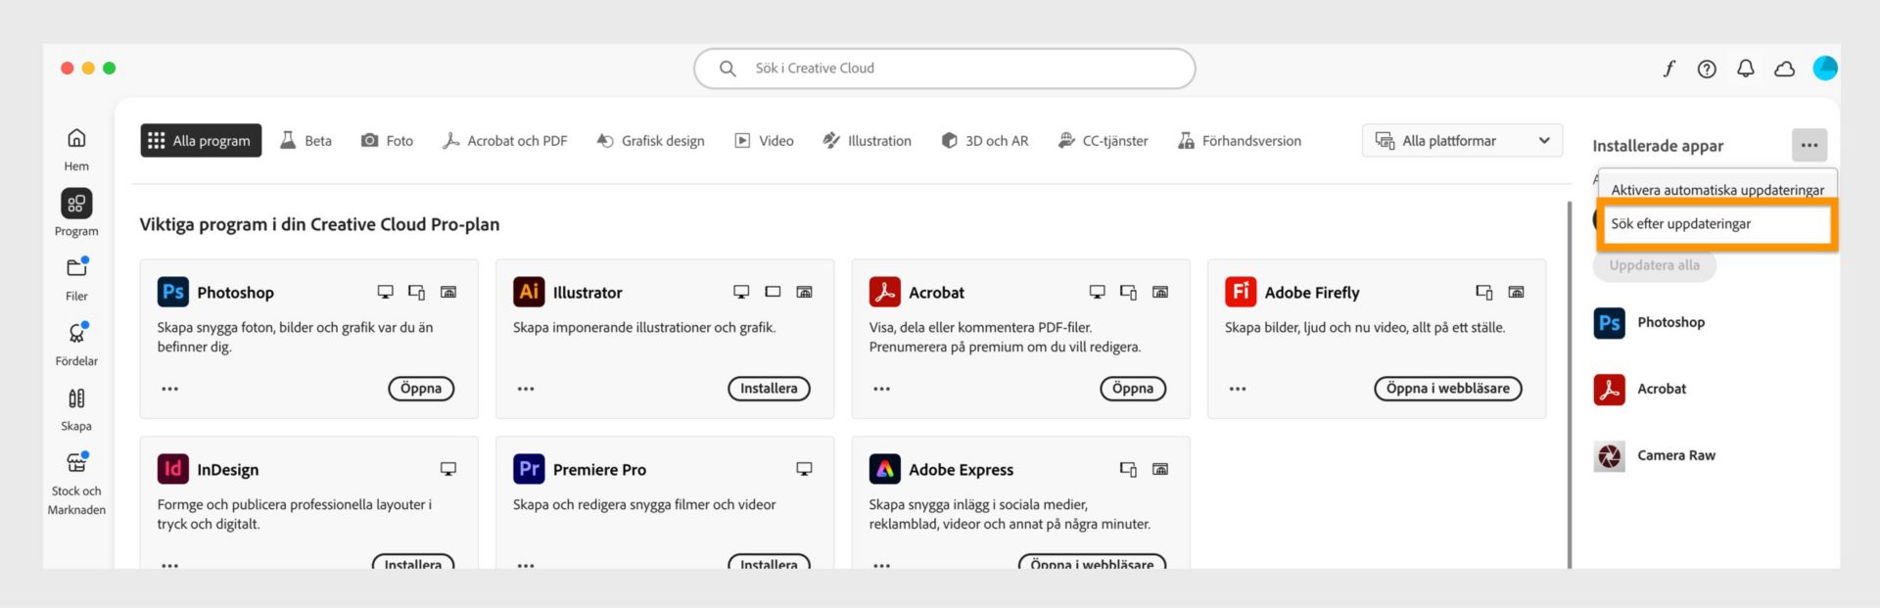
Task: Click the desktop platform icon on the Photoshop card
Action: (386, 292)
